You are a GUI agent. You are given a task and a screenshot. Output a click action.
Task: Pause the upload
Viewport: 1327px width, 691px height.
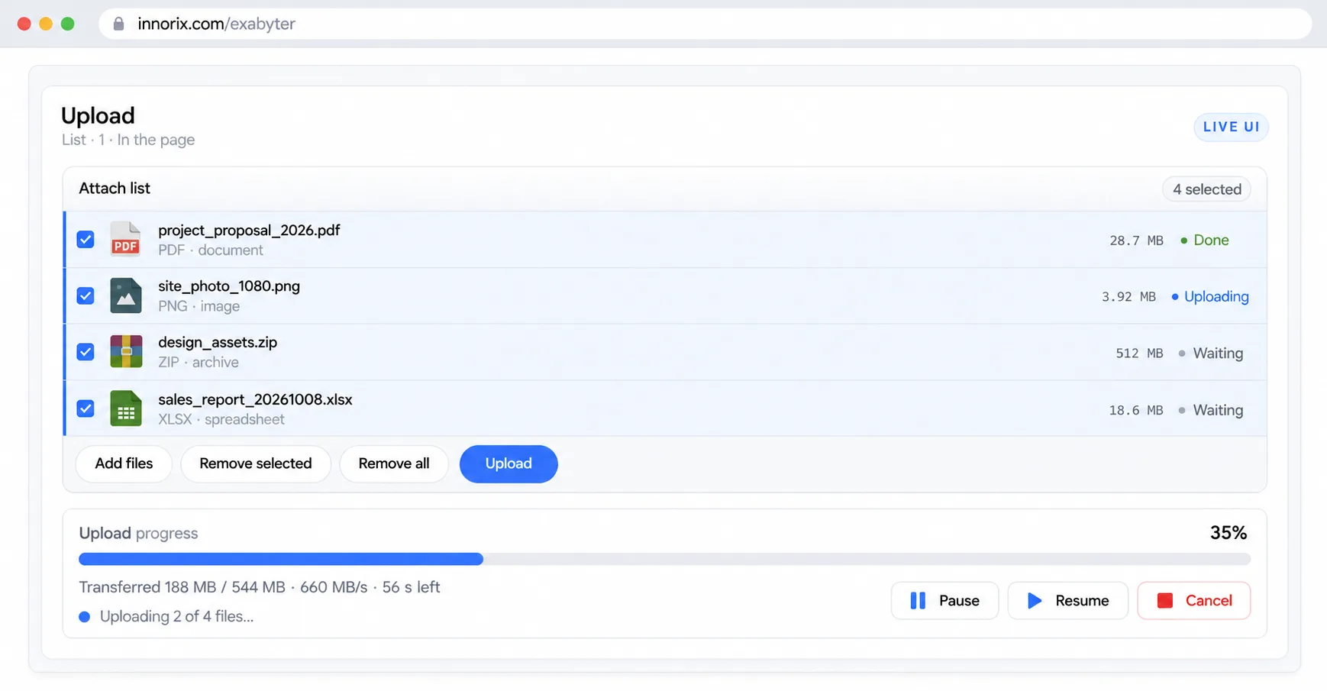tap(944, 601)
